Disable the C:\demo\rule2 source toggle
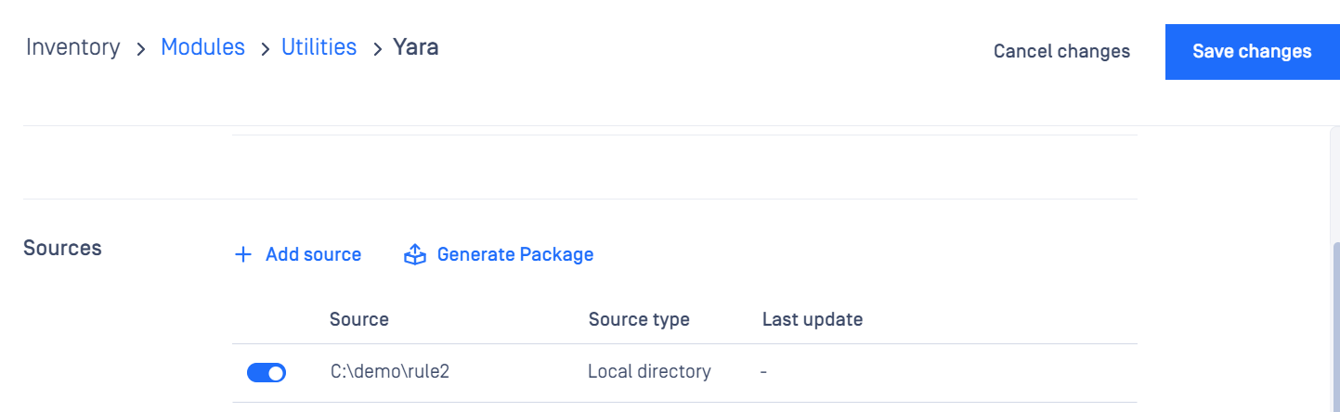 point(267,373)
